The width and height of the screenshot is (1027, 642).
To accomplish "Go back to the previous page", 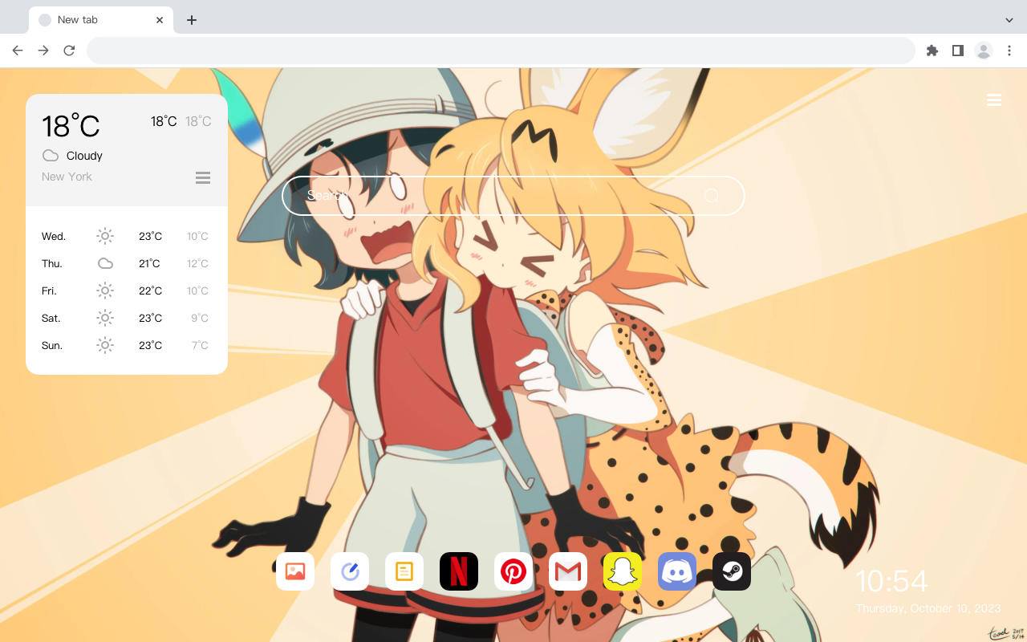I will point(18,51).
